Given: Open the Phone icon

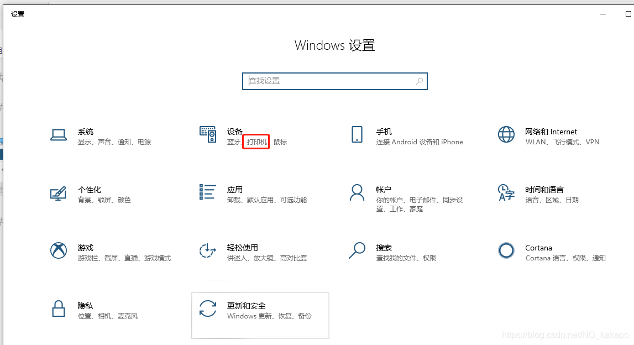Looking at the screenshot, I should click(357, 134).
